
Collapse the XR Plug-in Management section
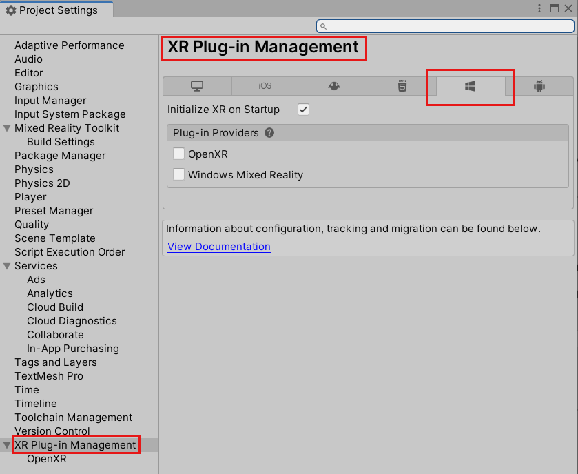[x=7, y=445]
